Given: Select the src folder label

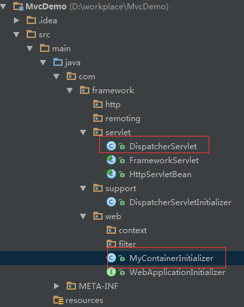Looking at the screenshot, I should click(x=45, y=35).
